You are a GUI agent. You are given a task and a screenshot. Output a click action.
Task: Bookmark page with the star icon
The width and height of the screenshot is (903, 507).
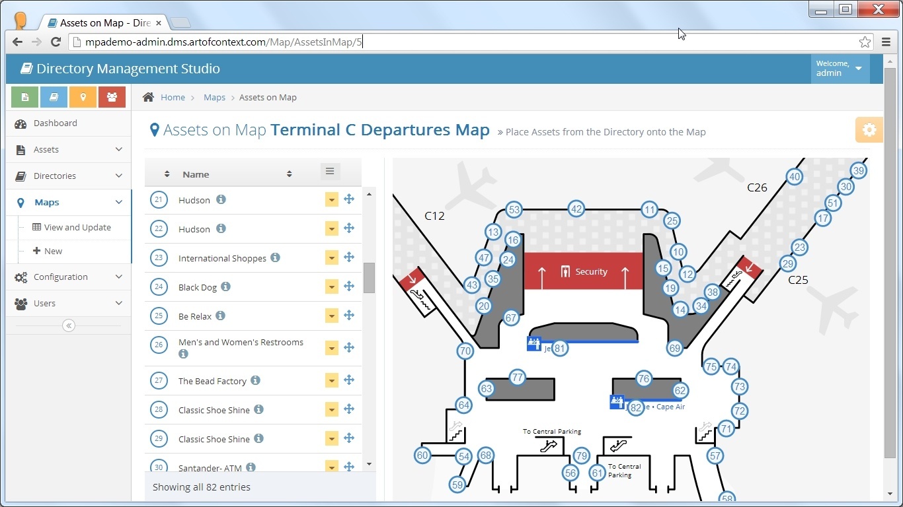click(865, 42)
